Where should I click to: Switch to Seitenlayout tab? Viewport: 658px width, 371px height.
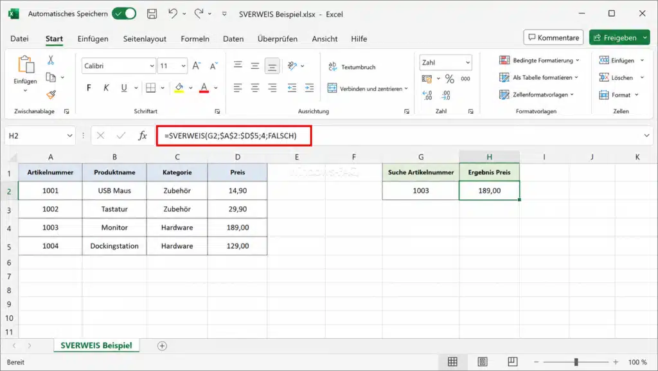(145, 39)
